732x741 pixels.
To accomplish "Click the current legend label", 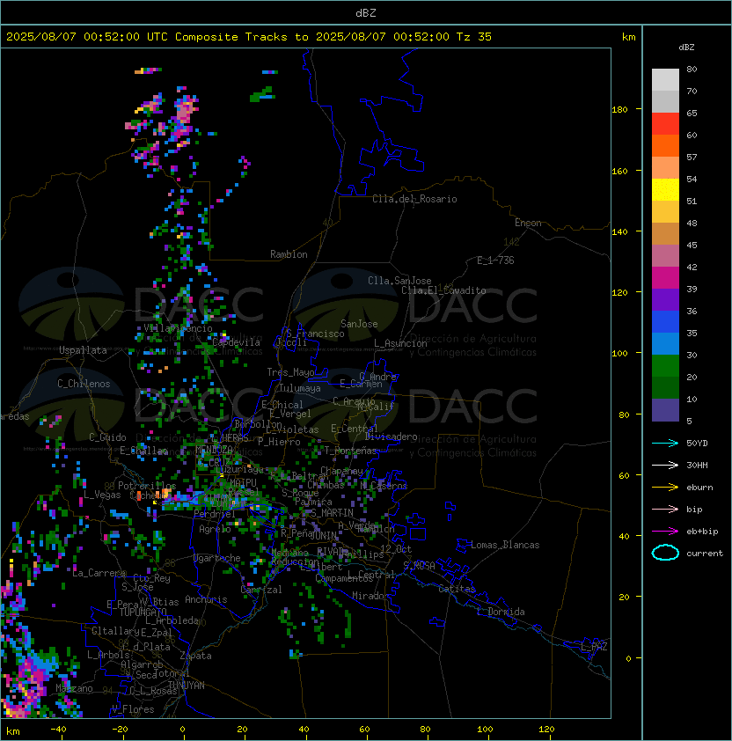I will pos(705,554).
